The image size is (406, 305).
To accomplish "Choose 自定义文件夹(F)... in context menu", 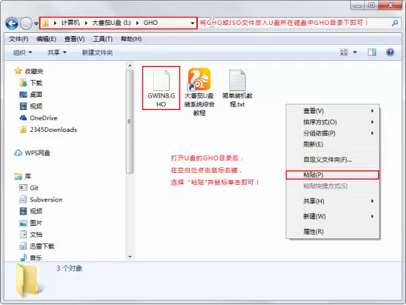I will pyautogui.click(x=333, y=160).
